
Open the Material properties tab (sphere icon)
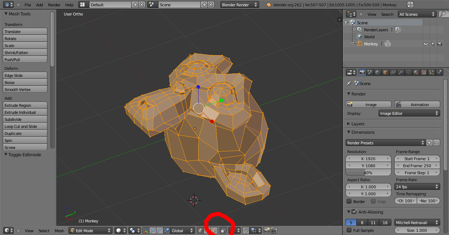click(x=416, y=72)
